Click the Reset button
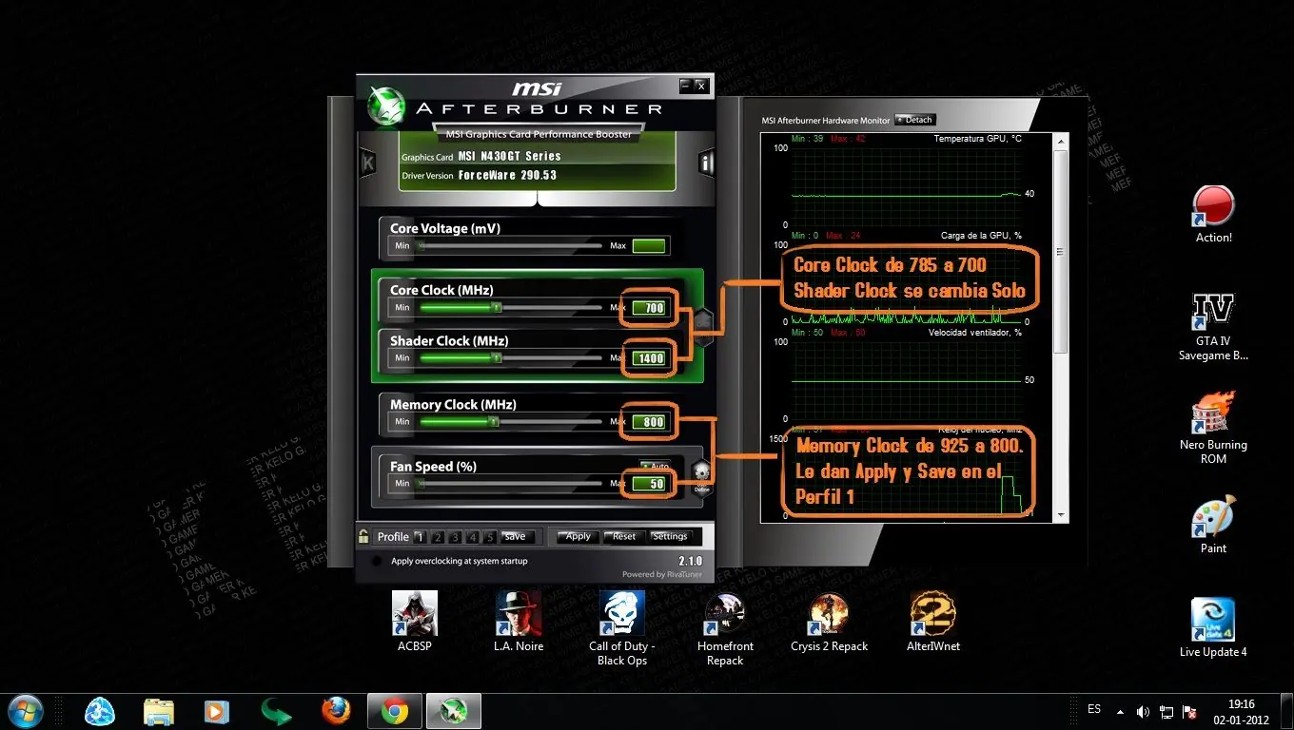Viewport: 1294px width, 730px height. [x=624, y=537]
